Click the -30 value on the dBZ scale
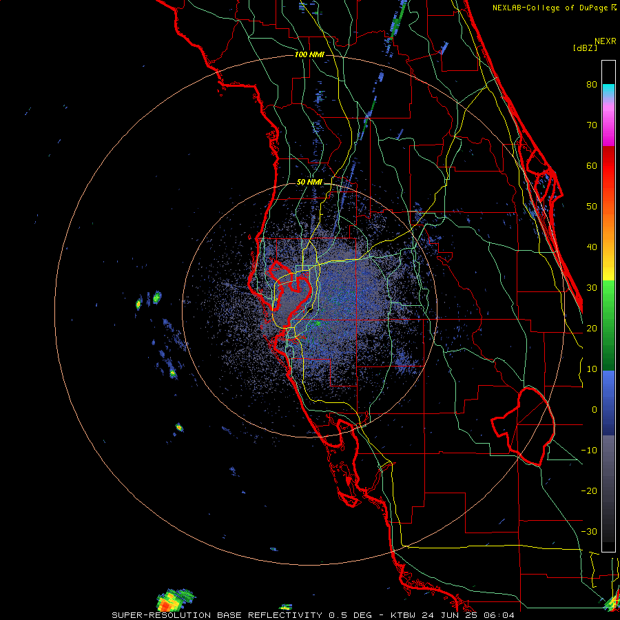The height and width of the screenshot is (620, 620). 589,533
